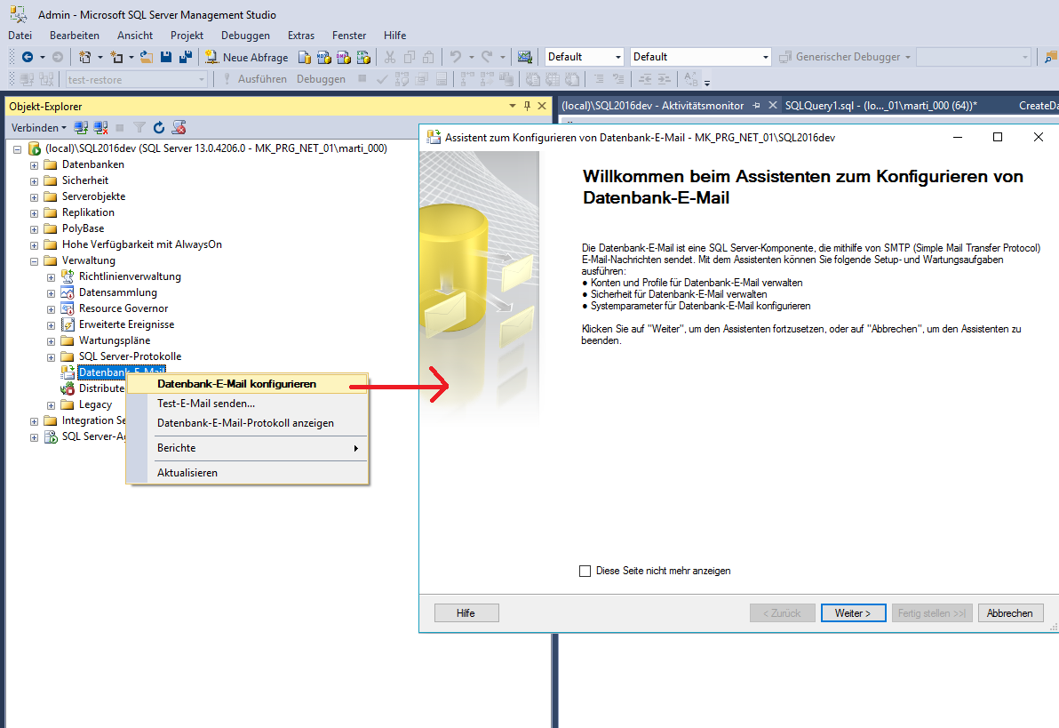Open the Bearbeiten menu
This screenshot has width=1059, height=728.
click(x=75, y=36)
